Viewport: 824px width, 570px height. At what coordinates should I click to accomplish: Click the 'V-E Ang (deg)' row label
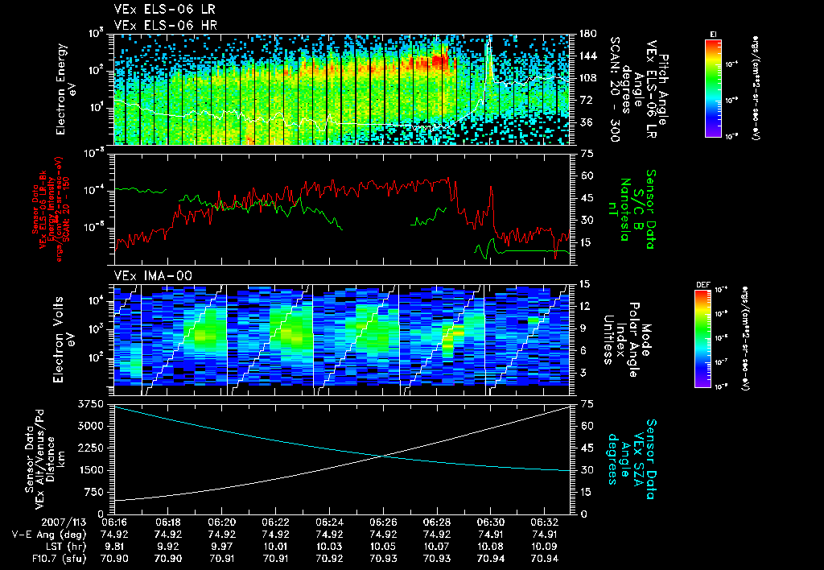click(x=49, y=535)
